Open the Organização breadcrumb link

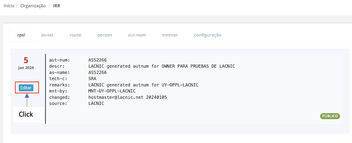tap(33, 6)
